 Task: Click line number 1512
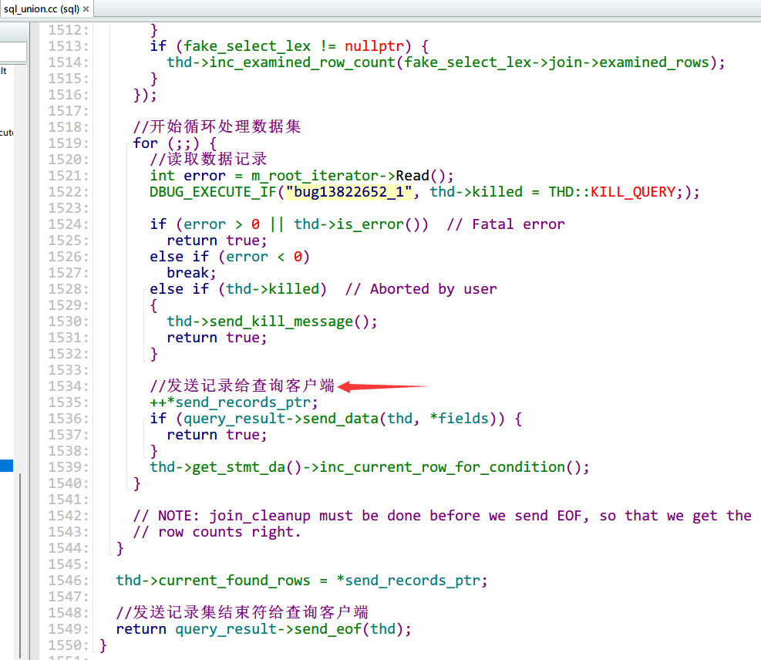(69, 30)
